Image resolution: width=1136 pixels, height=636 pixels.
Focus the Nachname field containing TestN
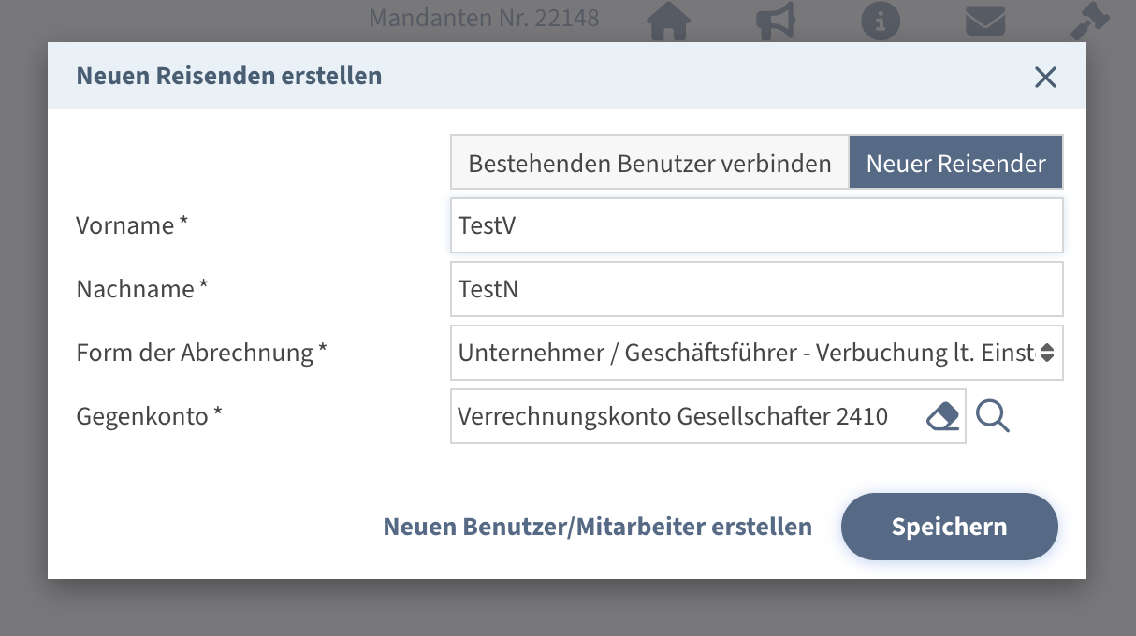pyautogui.click(x=756, y=289)
